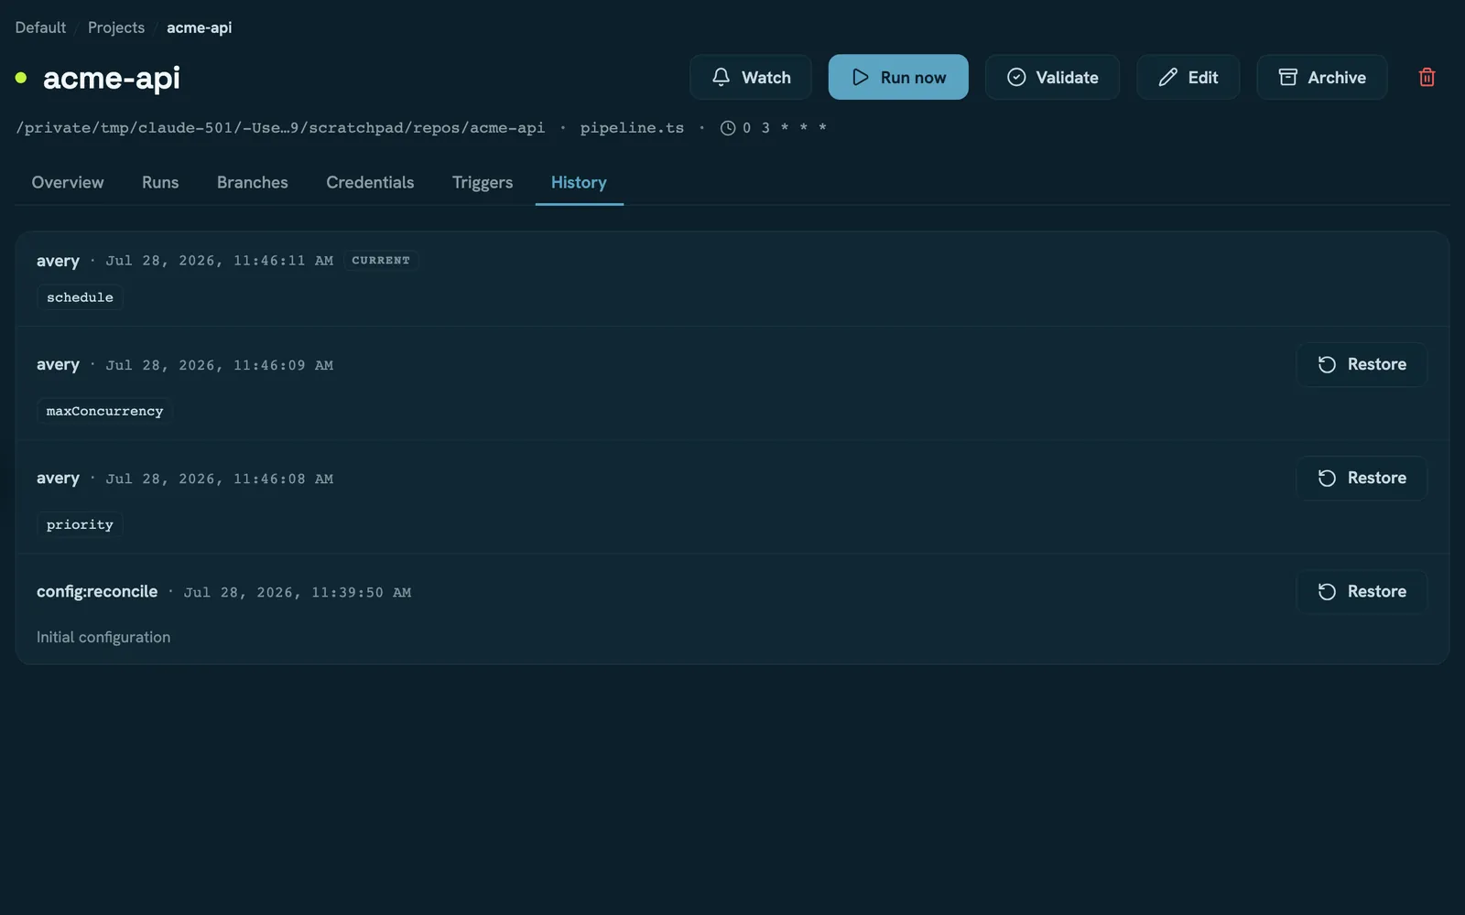This screenshot has width=1465, height=915.
Task: Click restore icon on maxConcurrency entry
Action: tap(1327, 365)
